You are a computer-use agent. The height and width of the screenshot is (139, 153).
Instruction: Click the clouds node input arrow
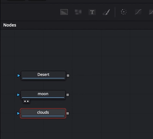click(18, 113)
